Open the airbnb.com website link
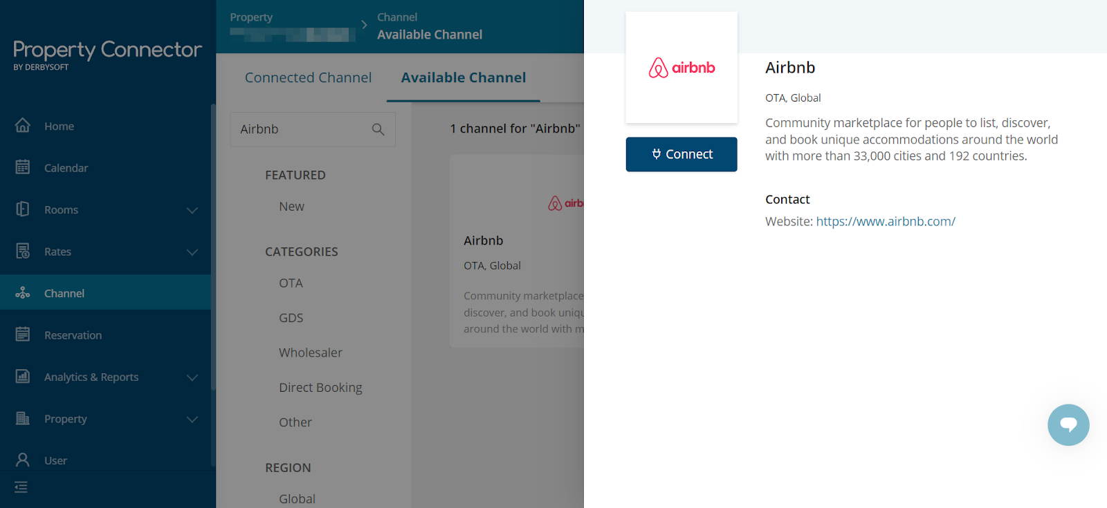The image size is (1107, 508). (886, 221)
